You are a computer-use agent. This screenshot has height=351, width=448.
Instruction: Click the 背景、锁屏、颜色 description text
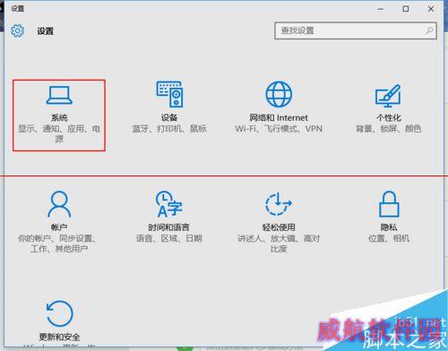(x=388, y=129)
